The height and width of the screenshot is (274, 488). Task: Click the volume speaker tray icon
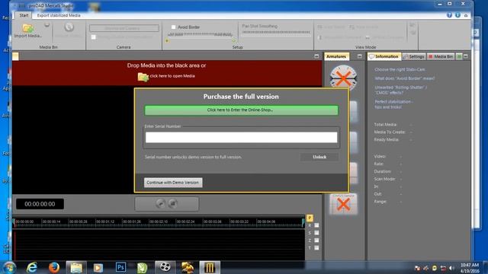coord(451,268)
